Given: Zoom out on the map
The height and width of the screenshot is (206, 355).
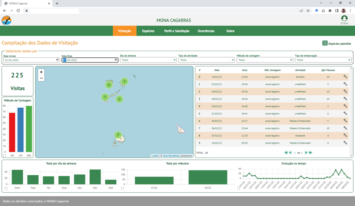Looking at the screenshot, I should 41,78.
